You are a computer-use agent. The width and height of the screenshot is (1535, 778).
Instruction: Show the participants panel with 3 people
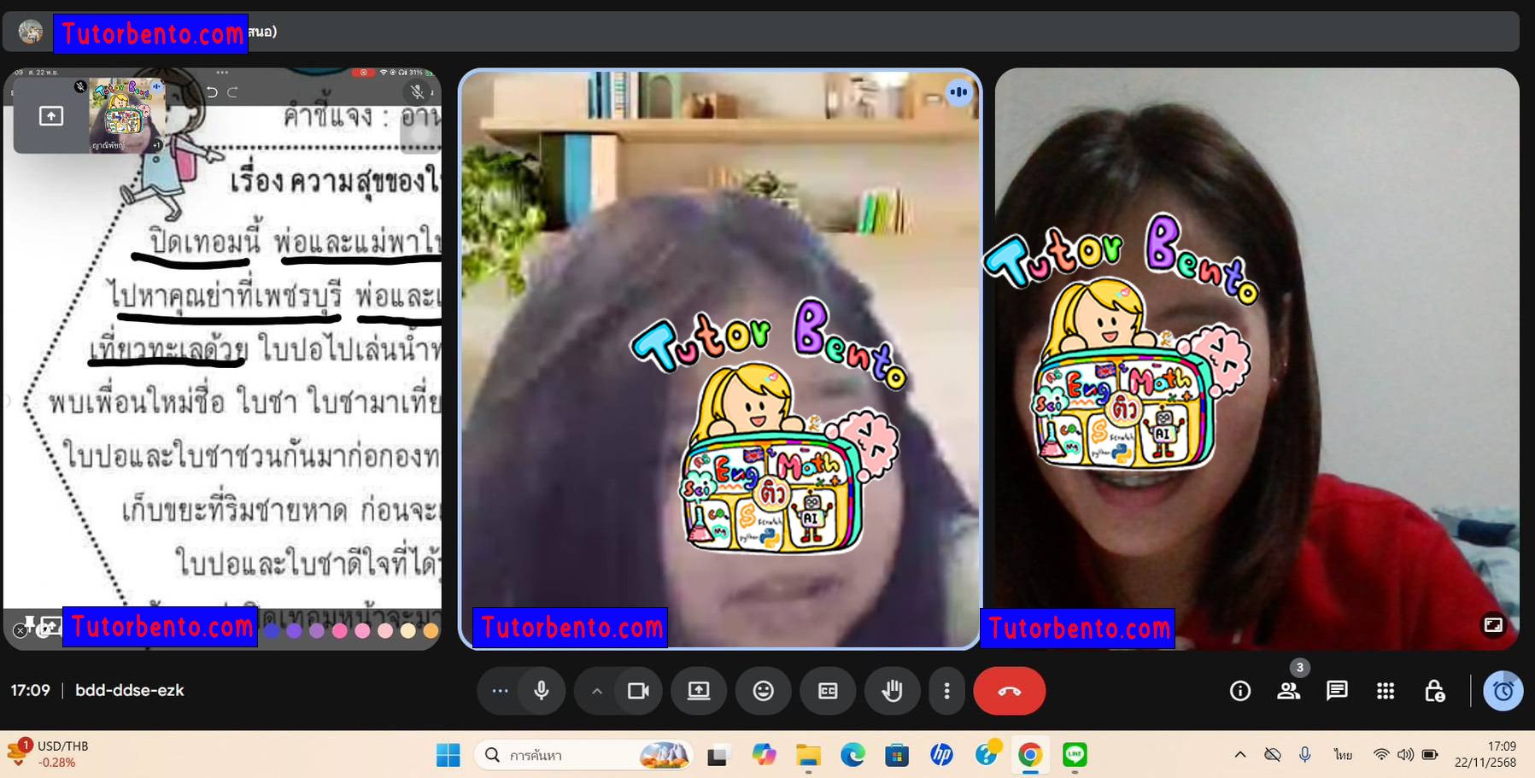tap(1290, 691)
